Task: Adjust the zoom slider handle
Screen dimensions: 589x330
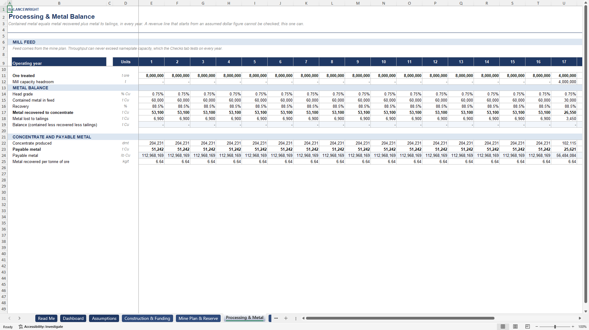Action: pos(555,327)
